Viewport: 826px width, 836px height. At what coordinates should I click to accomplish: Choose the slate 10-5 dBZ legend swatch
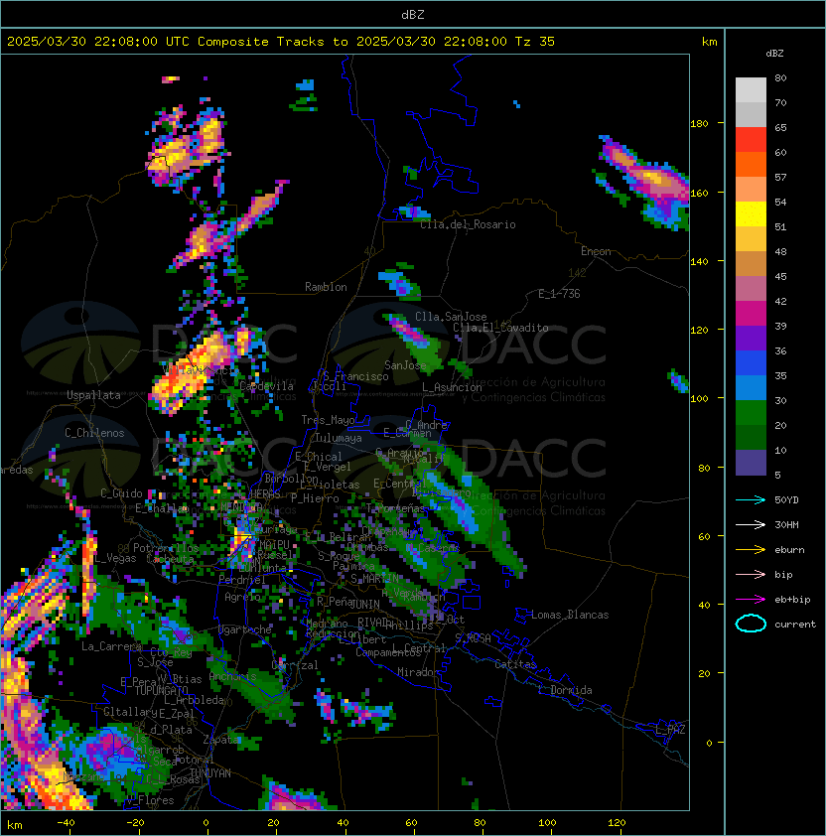click(x=751, y=463)
